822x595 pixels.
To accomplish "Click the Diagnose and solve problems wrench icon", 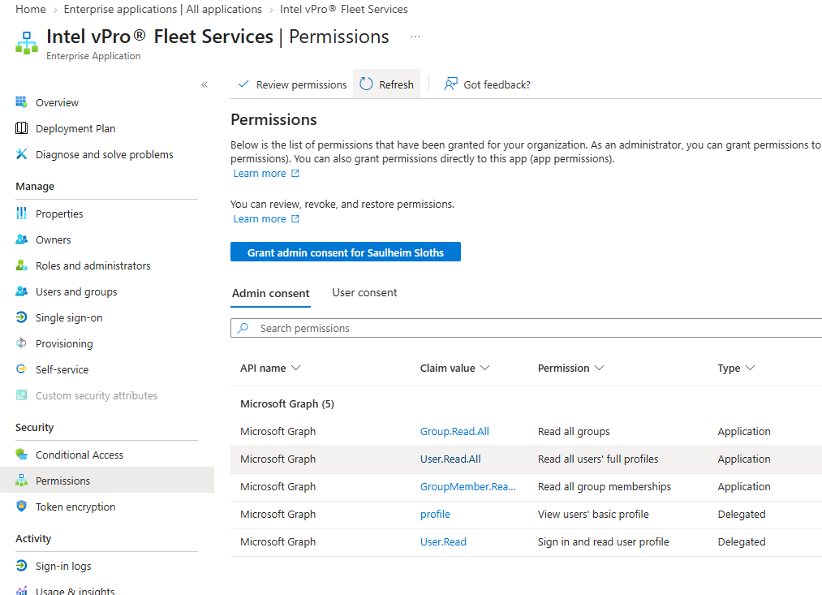I will (21, 154).
